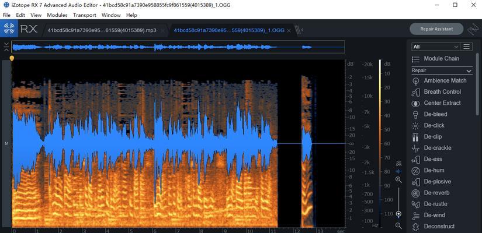Open the Modules menu
The image size is (482, 233).
coord(57,15)
